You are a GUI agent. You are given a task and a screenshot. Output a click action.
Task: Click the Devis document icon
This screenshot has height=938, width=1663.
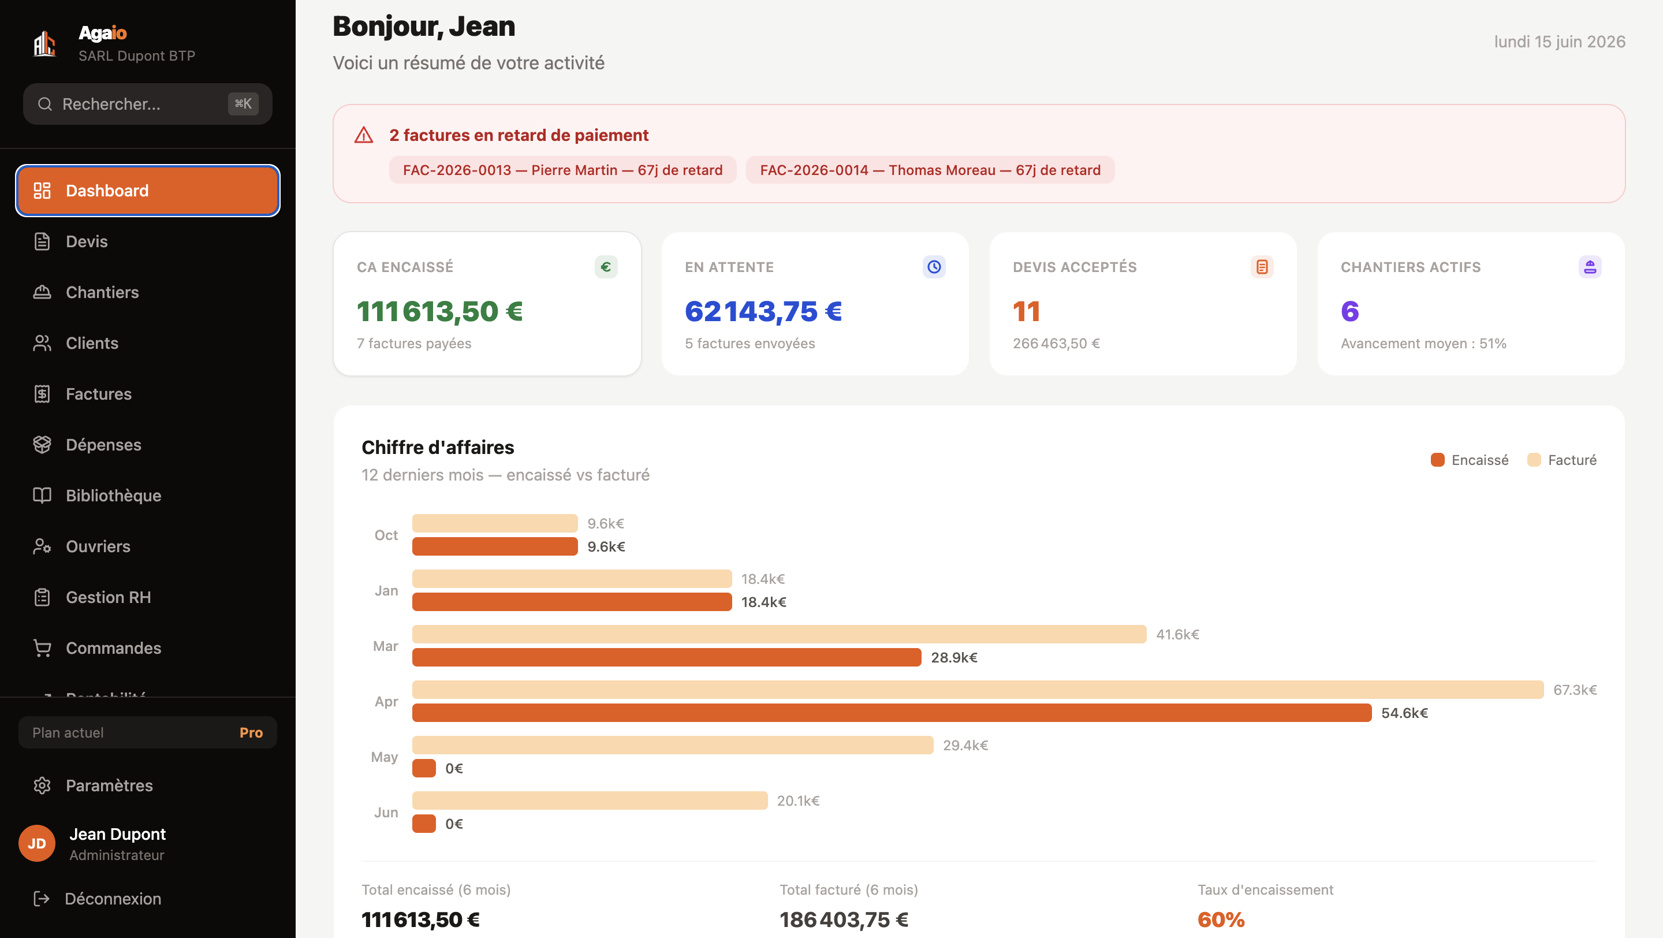click(x=42, y=241)
